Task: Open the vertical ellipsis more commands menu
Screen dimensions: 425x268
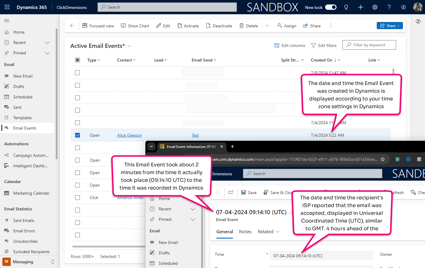Action: pos(331,26)
